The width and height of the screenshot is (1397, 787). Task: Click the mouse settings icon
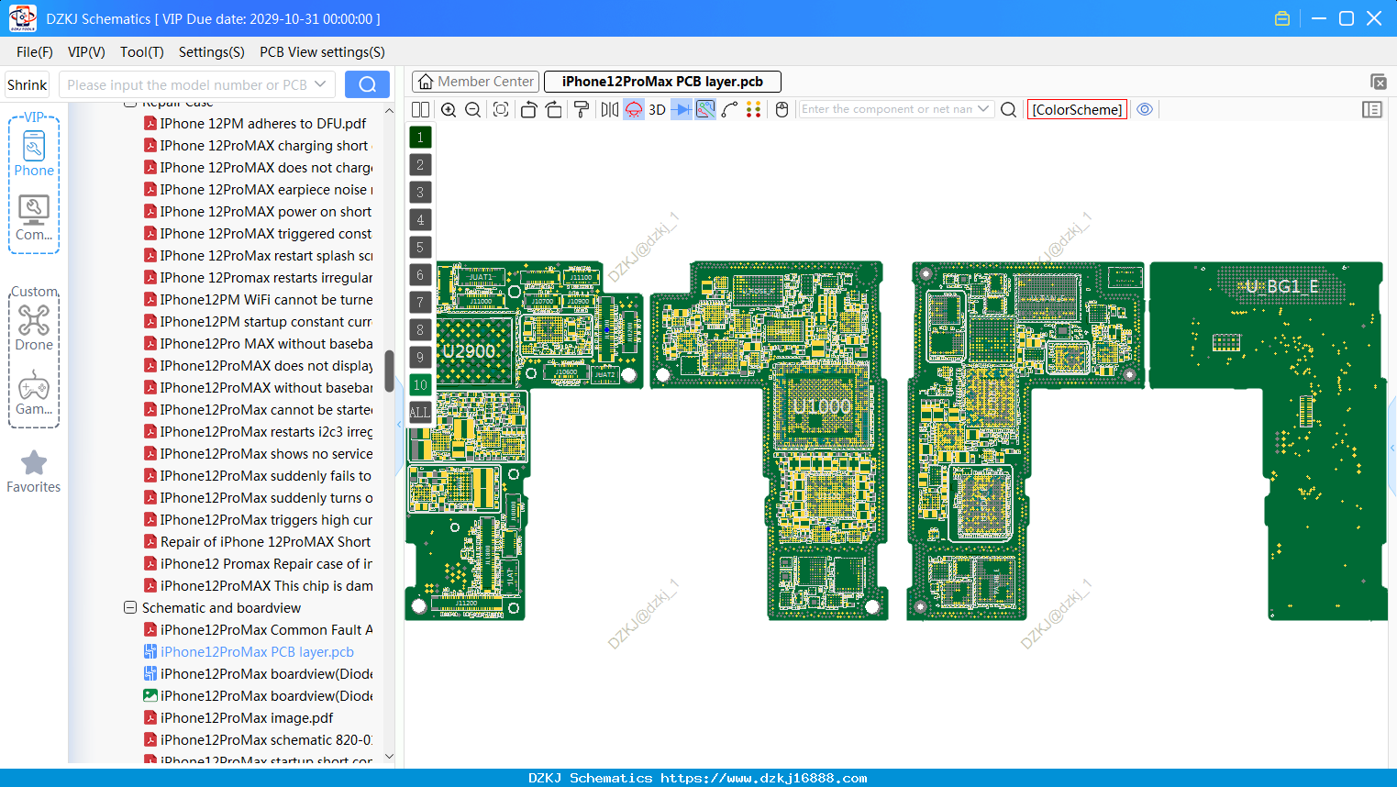point(782,109)
